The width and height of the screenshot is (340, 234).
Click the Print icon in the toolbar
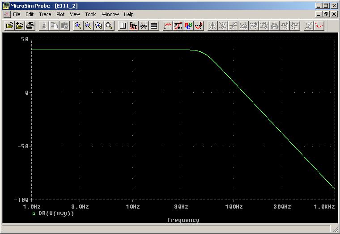pyautogui.click(x=30, y=26)
